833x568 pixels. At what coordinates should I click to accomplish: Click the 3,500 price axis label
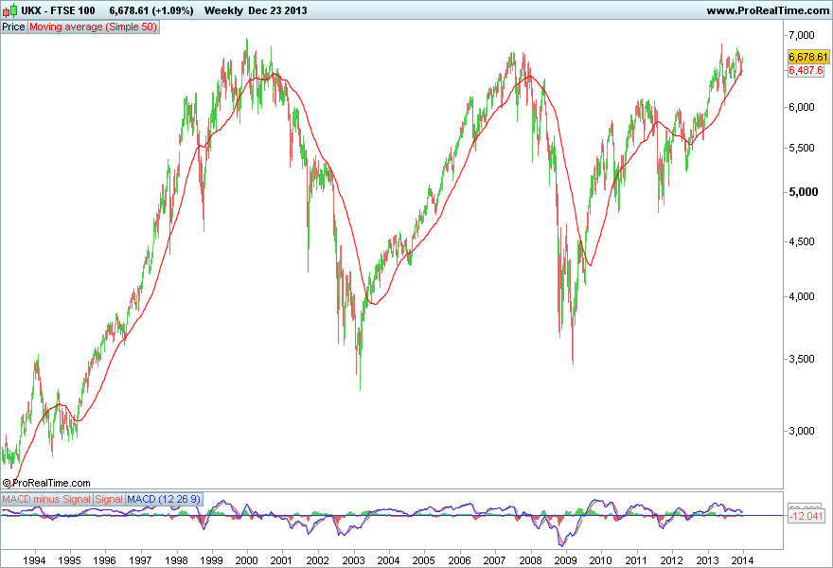coord(802,359)
